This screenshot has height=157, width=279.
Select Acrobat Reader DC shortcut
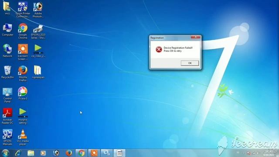click(7, 116)
